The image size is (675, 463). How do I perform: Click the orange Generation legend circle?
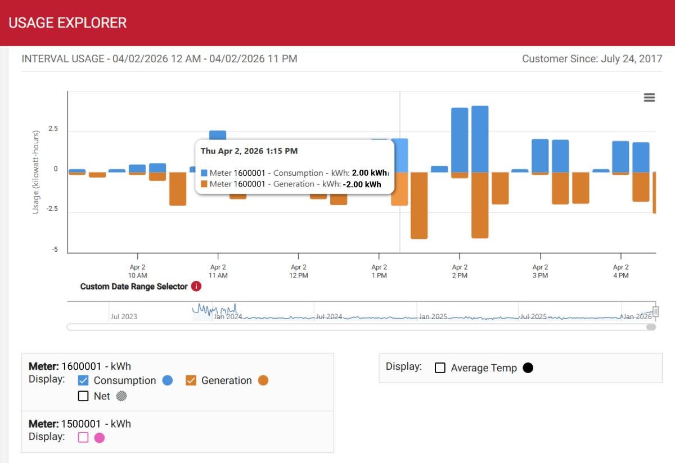263,380
